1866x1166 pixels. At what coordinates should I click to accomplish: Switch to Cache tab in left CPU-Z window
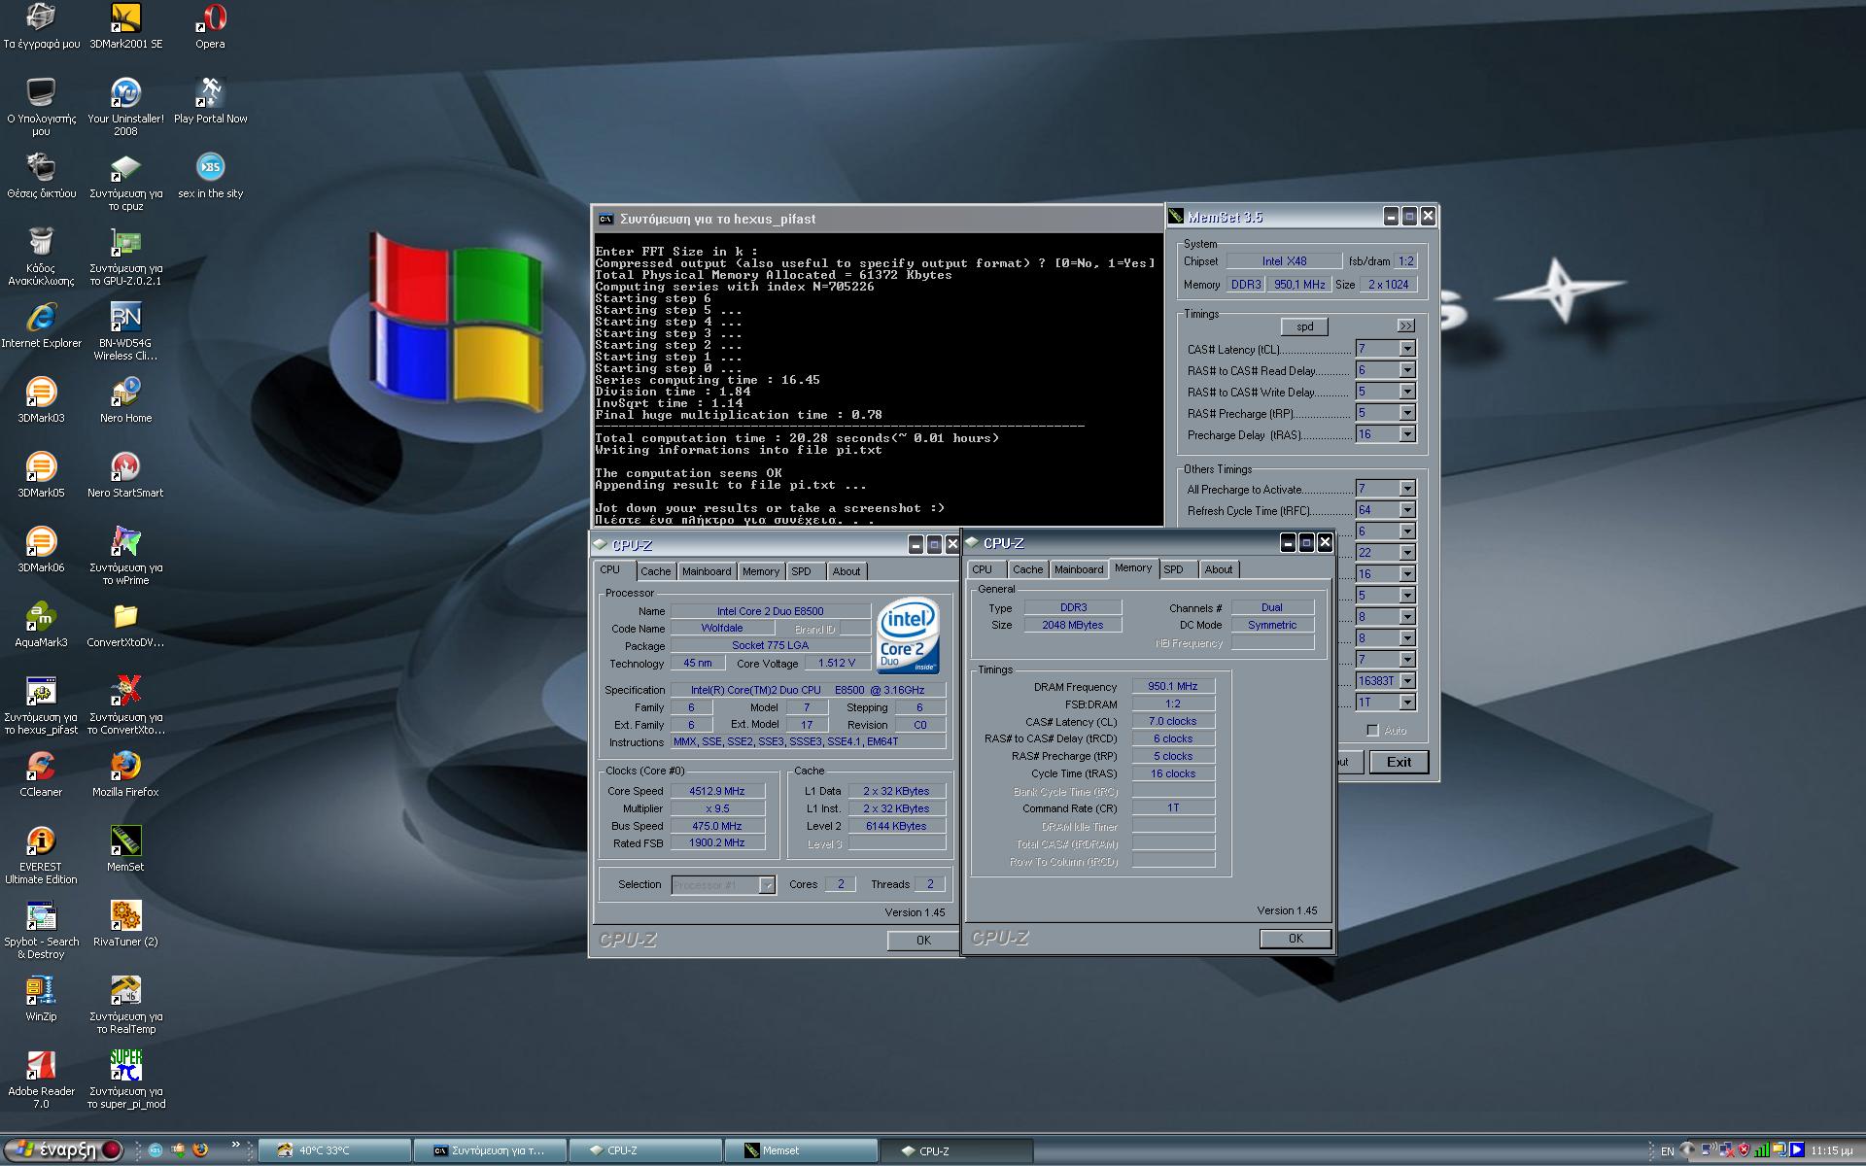(x=655, y=571)
